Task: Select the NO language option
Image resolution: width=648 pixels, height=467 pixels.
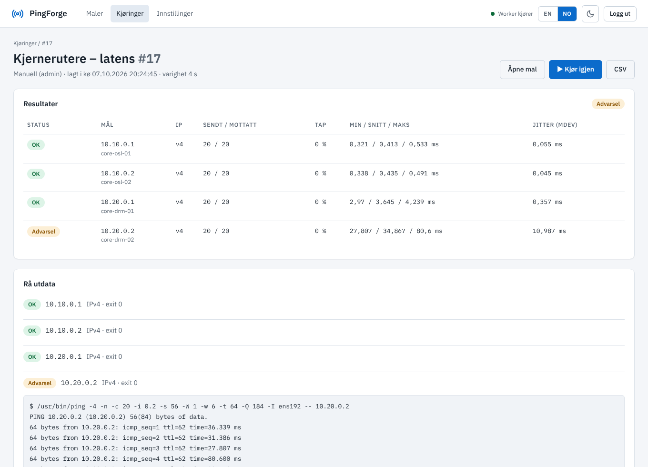Action: coord(567,14)
